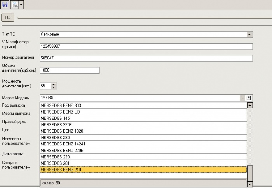This screenshot has width=272, height=189.
Task: Click the Save floppy disk icon
Action: [5, 4]
